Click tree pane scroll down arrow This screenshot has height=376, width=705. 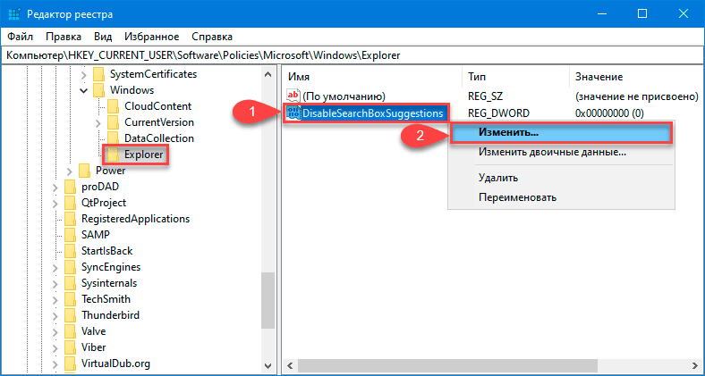coord(268,365)
